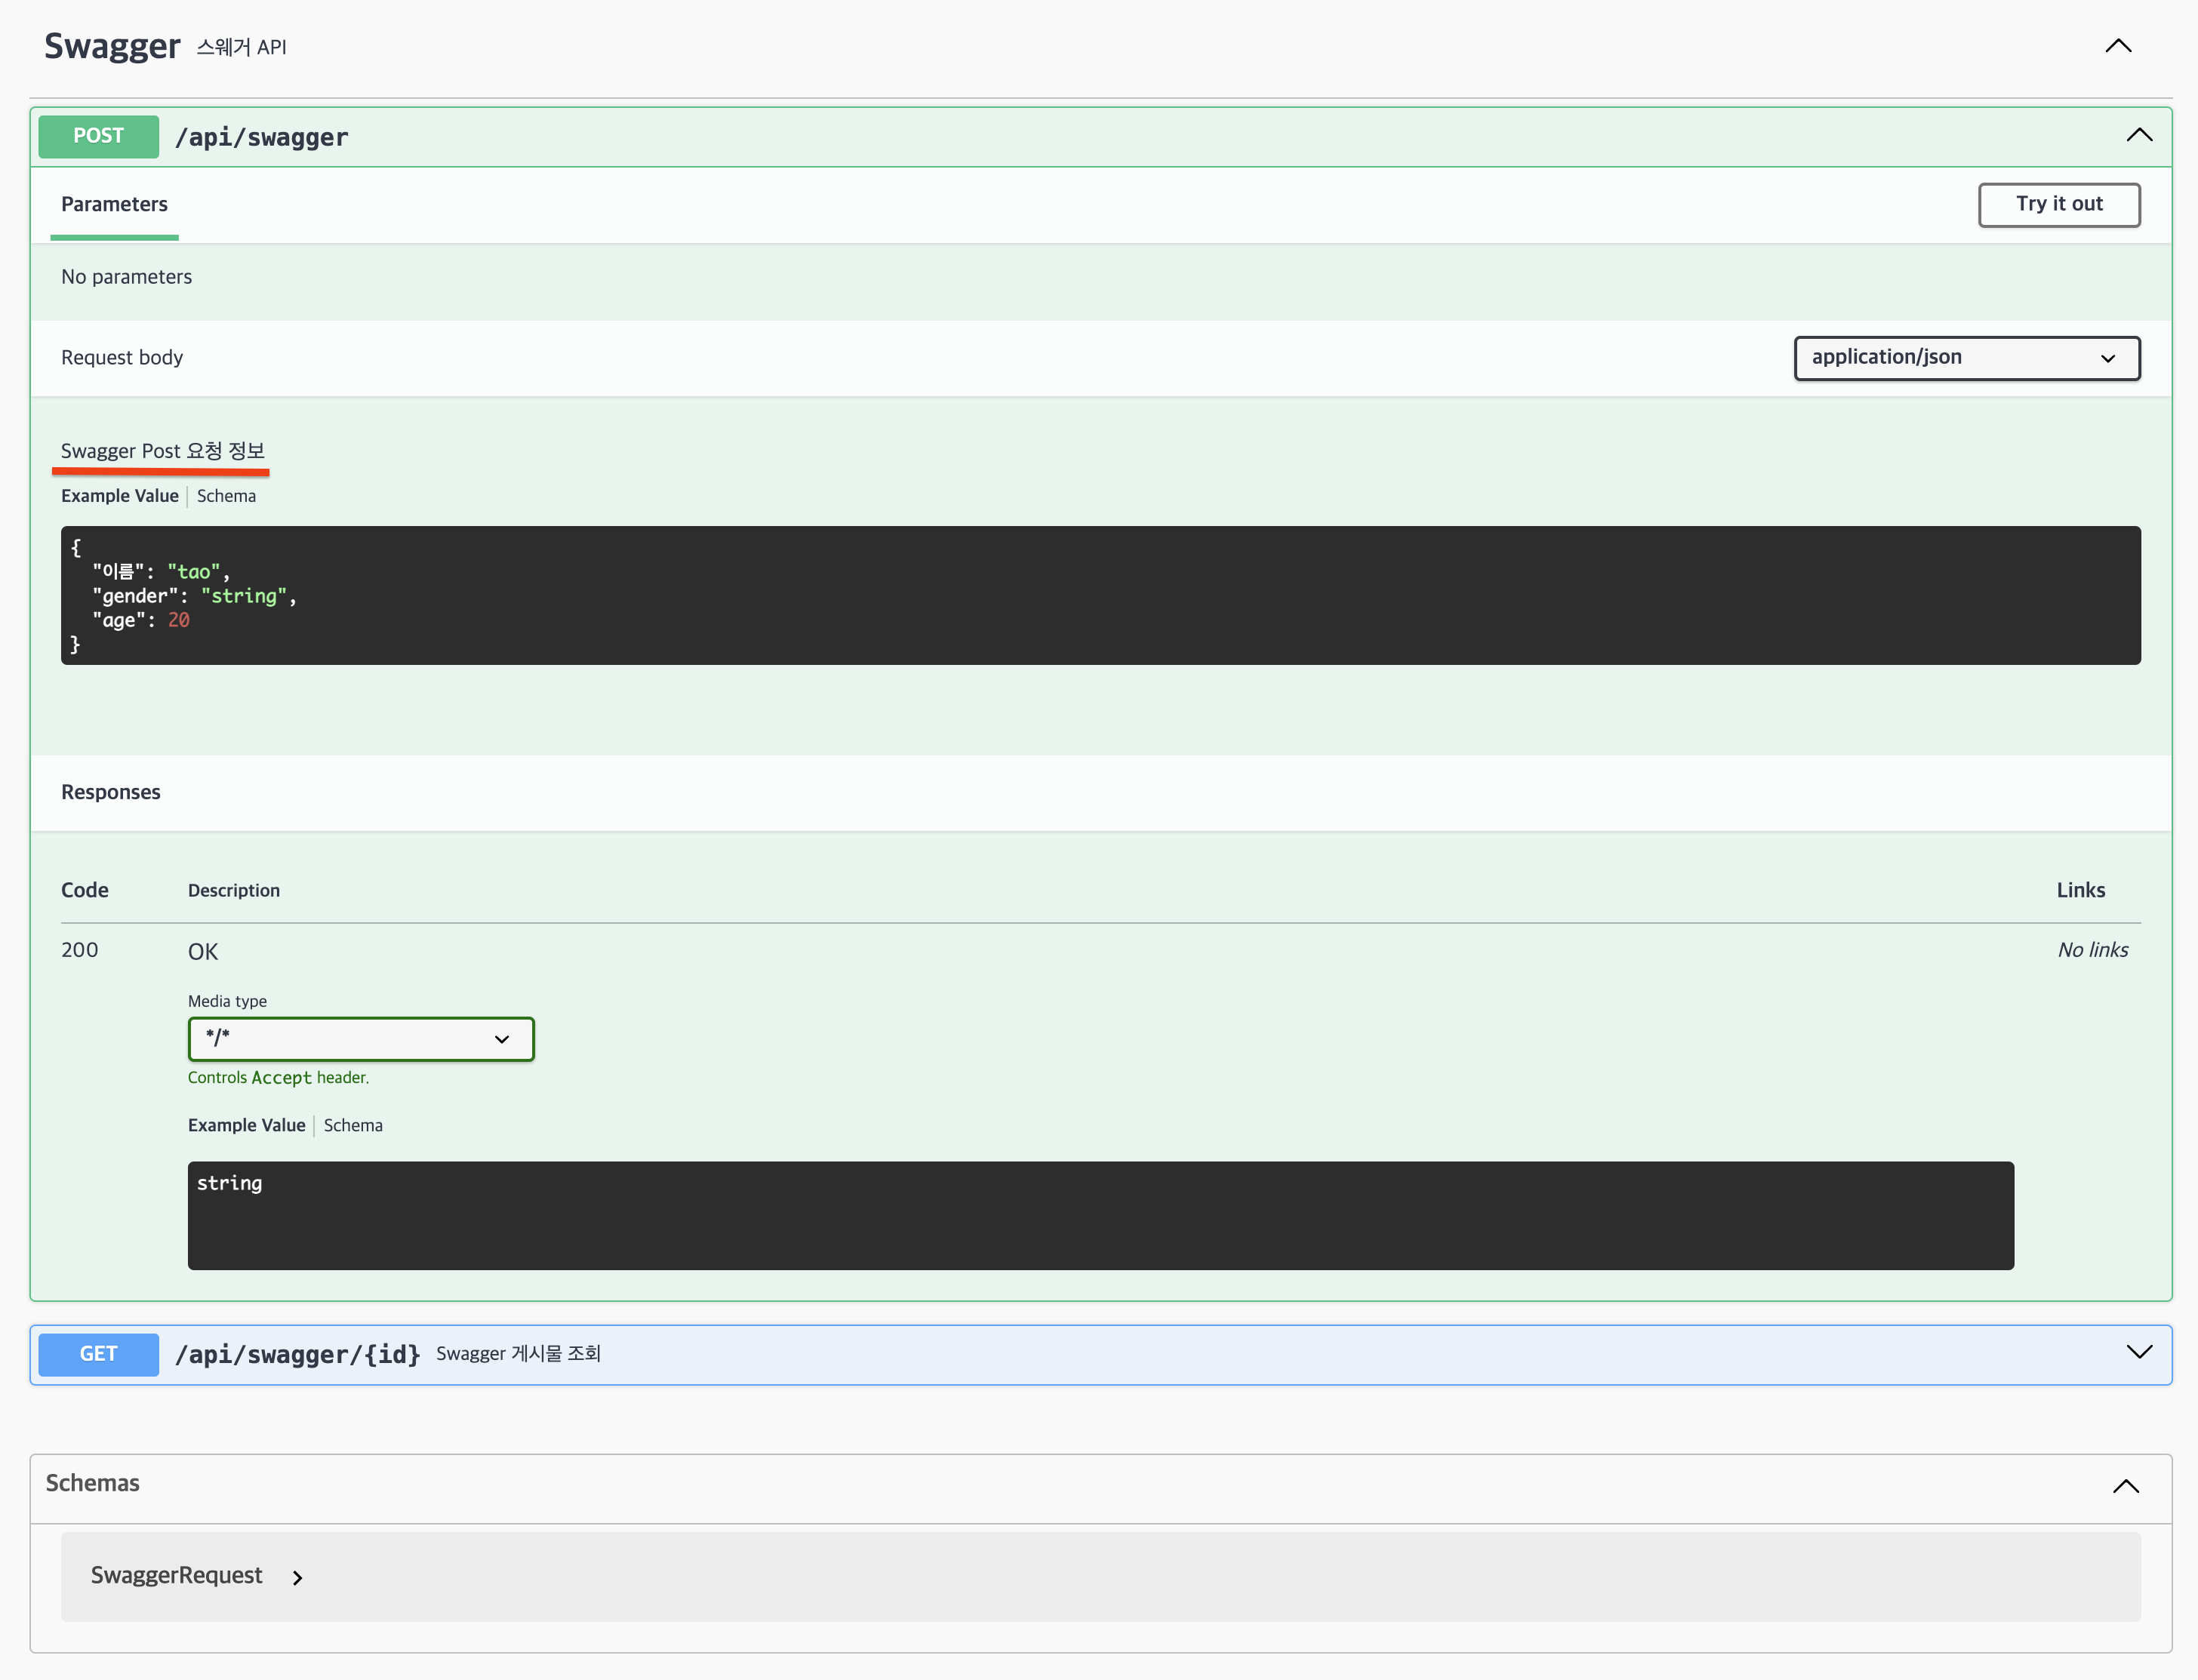2198x1680 pixels.
Task: Select request body Example Value tab
Action: point(119,496)
